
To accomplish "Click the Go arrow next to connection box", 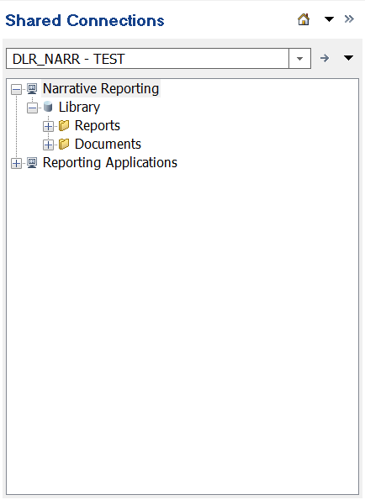I will click(325, 58).
